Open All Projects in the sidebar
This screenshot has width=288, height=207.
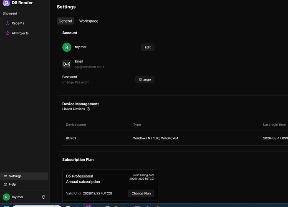pyautogui.click(x=20, y=33)
